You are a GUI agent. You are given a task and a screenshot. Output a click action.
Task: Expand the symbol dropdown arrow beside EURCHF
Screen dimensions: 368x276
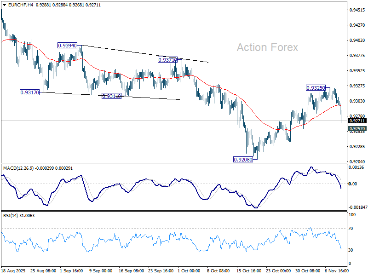(4, 4)
